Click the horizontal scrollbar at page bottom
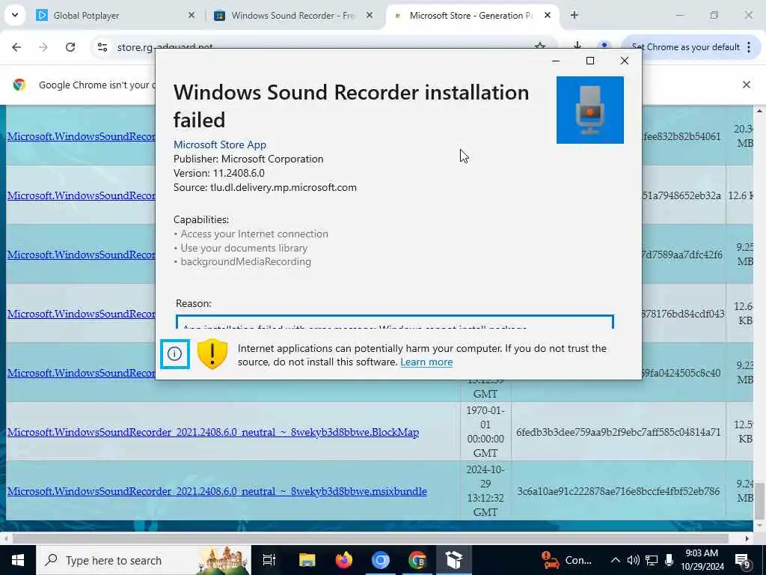This screenshot has height=575, width=766. pyautogui.click(x=370, y=538)
